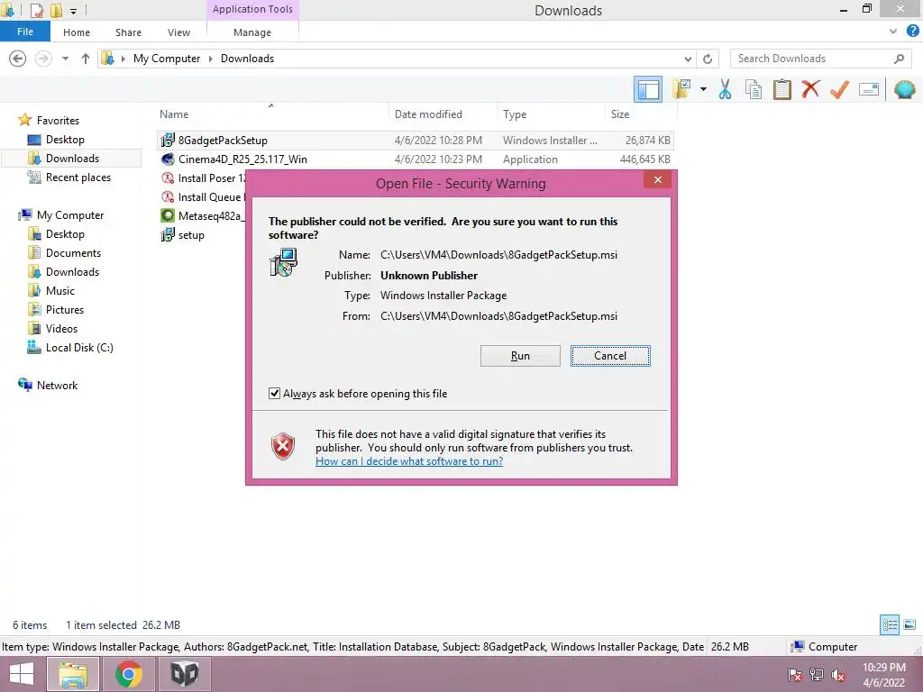This screenshot has height=692, width=923.
Task: Expand the chevron after My Computer in address bar
Action: click(211, 59)
